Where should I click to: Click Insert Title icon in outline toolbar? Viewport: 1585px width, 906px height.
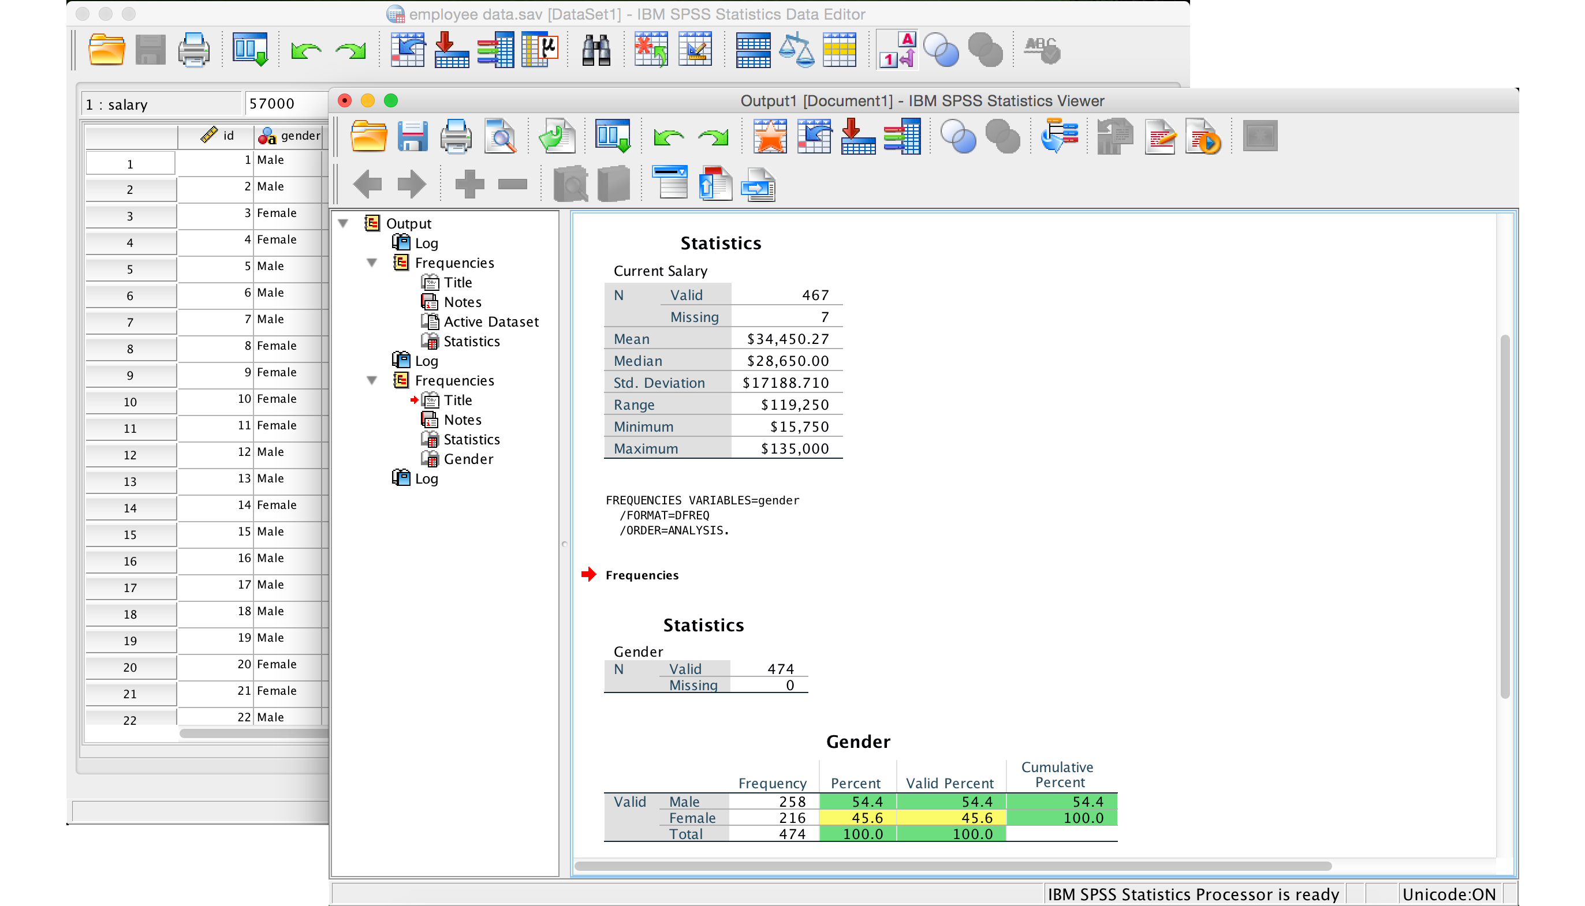click(715, 183)
